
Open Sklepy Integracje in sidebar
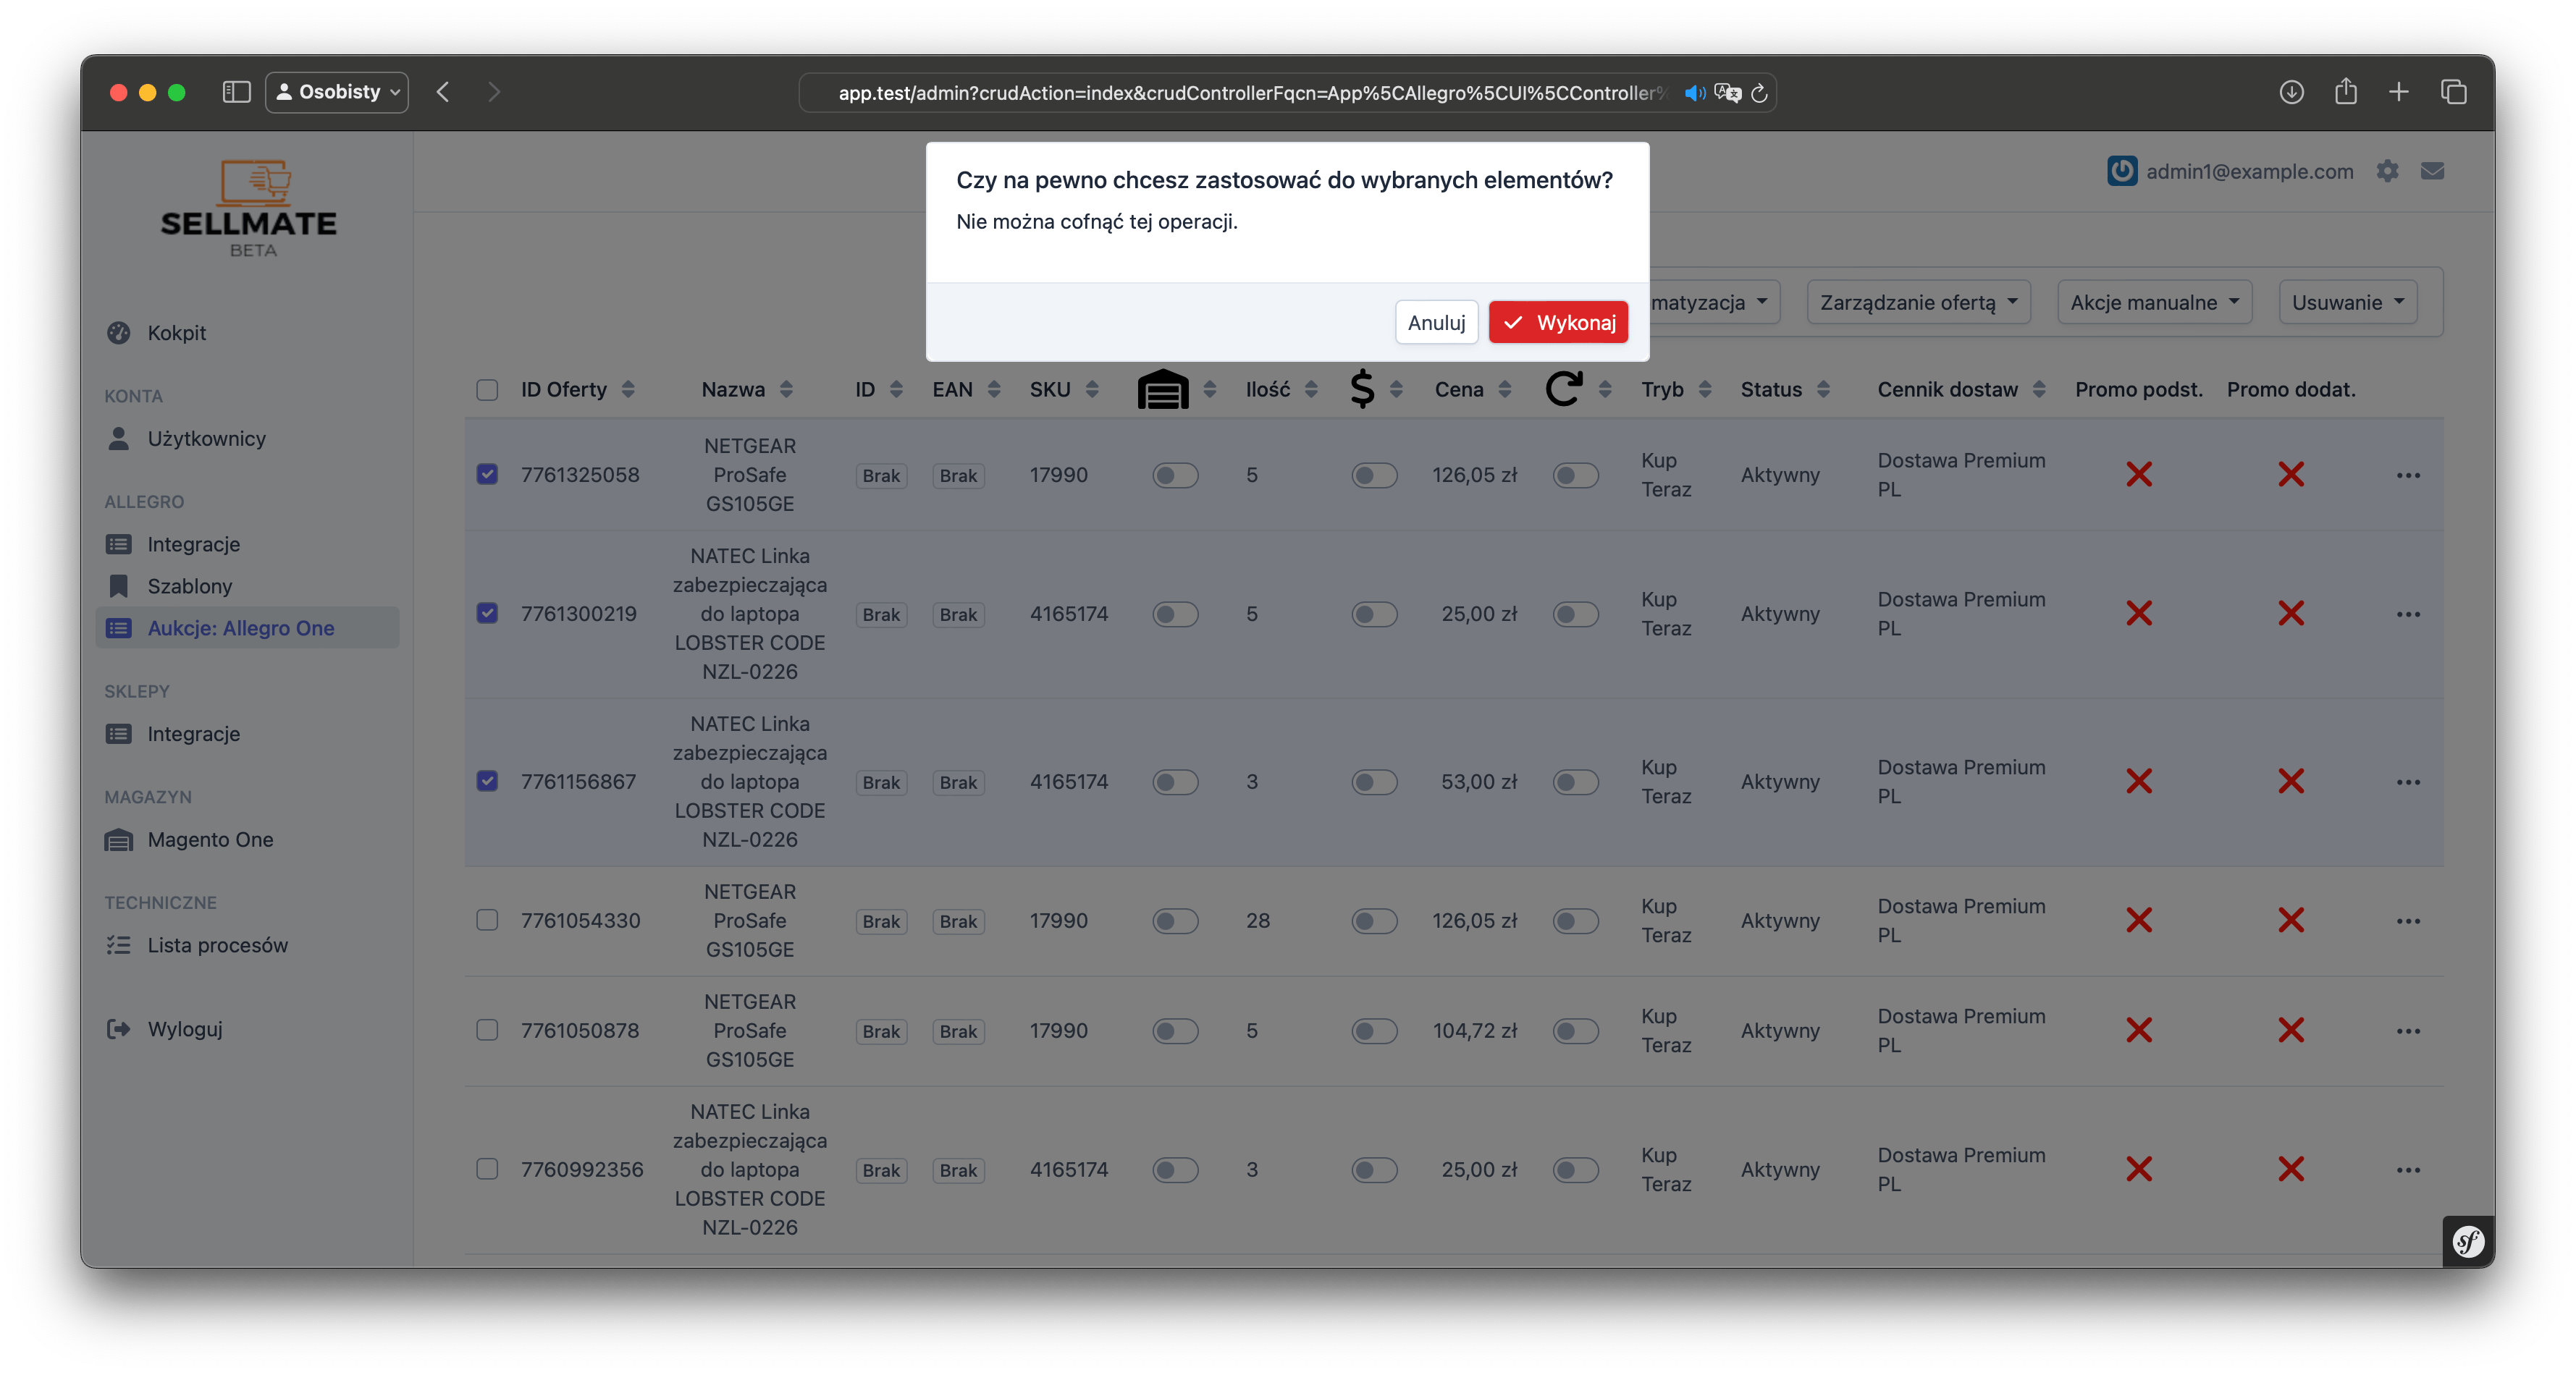coord(193,734)
